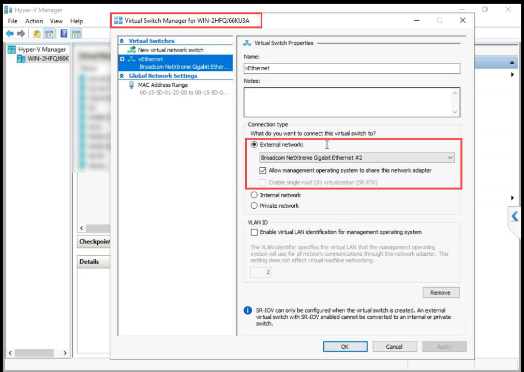Collapse the Global Network Settings section
524x372 pixels.
pyautogui.click(x=122, y=76)
